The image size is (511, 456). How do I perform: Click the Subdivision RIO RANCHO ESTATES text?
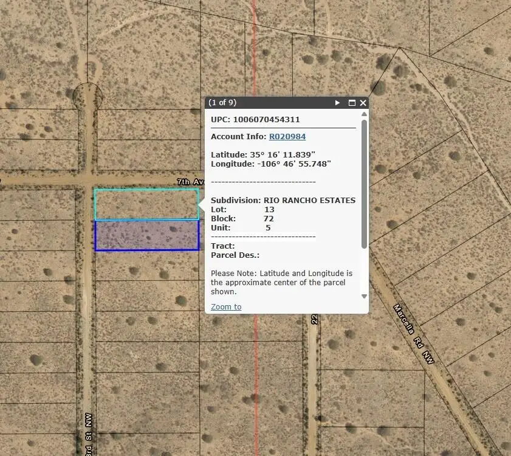point(283,200)
